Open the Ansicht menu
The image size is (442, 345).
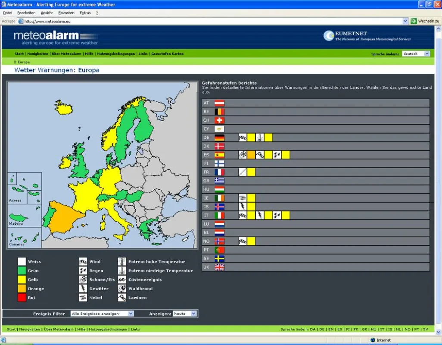(47, 13)
